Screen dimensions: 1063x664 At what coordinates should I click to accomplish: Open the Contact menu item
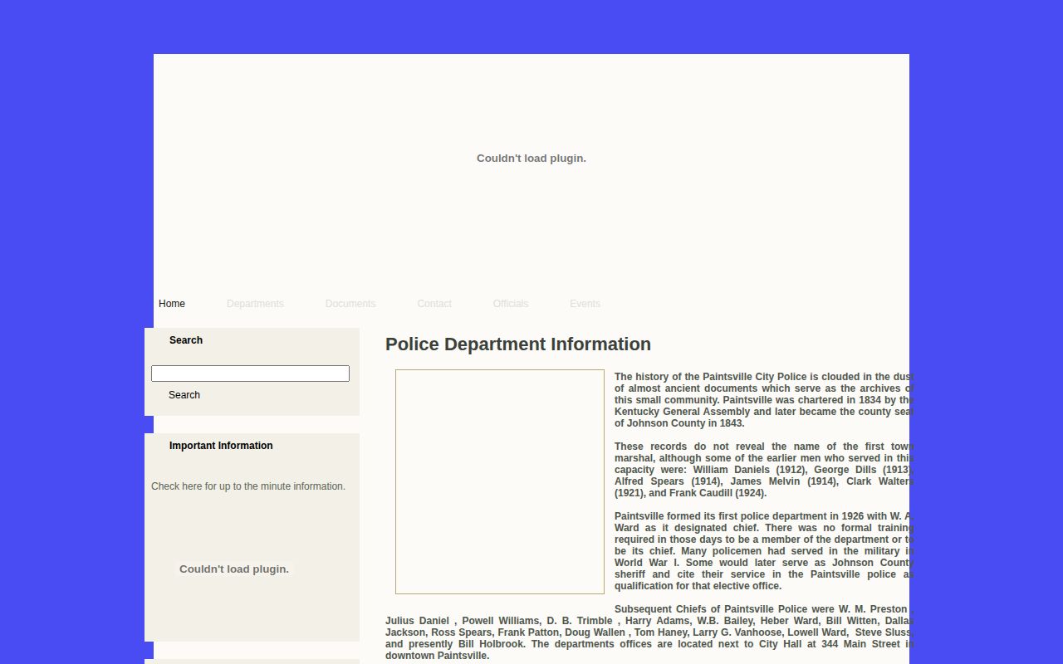pyautogui.click(x=434, y=304)
